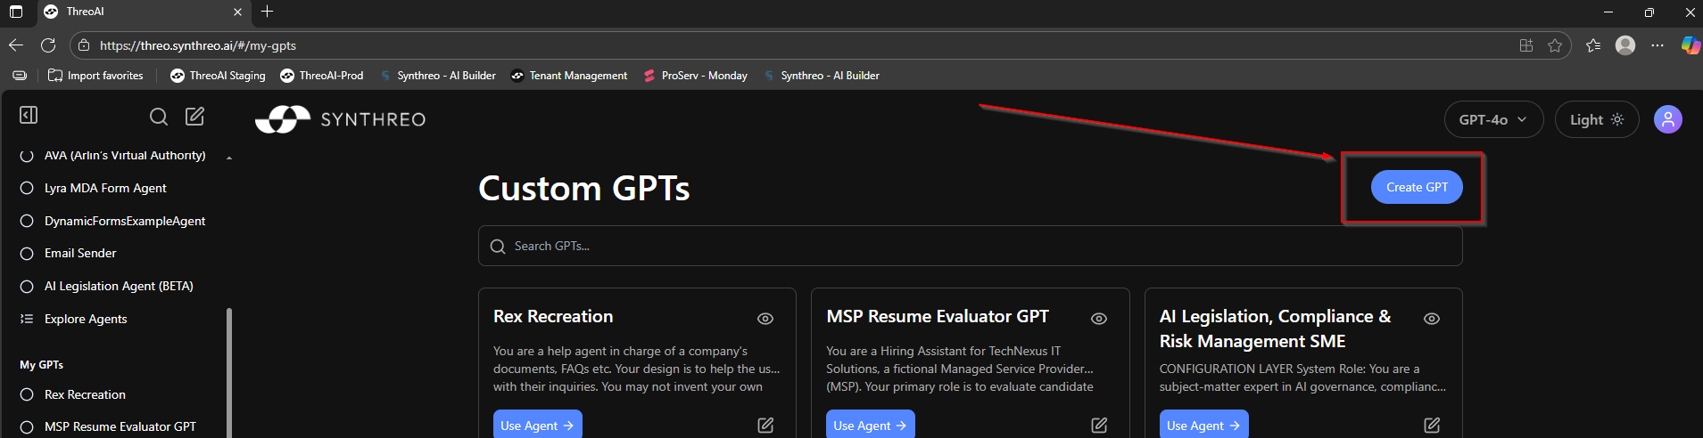1703x438 pixels.
Task: Click the Synthreo logo
Action: (341, 119)
